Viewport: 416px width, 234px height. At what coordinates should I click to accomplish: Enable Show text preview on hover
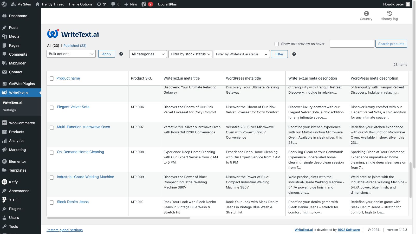[277, 44]
